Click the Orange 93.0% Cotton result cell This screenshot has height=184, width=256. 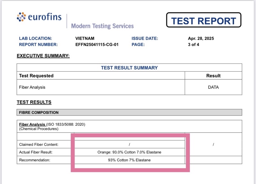(x=129, y=152)
